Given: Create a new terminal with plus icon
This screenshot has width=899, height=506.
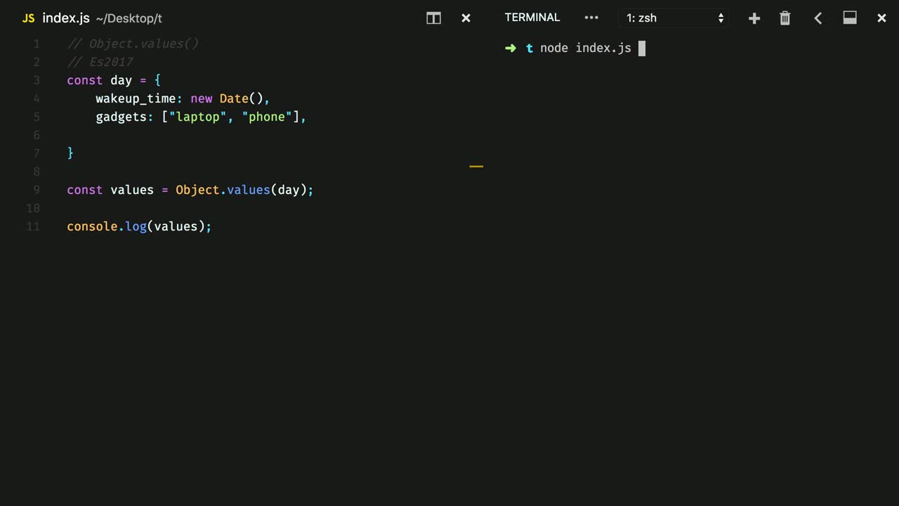Looking at the screenshot, I should [x=754, y=18].
